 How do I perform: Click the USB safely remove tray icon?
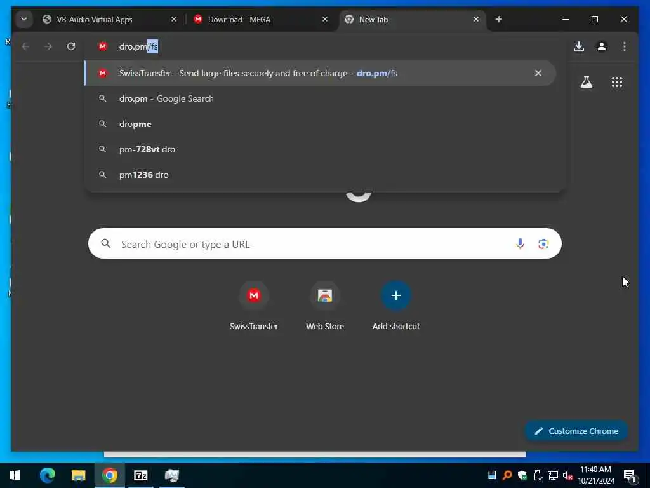pos(538,475)
